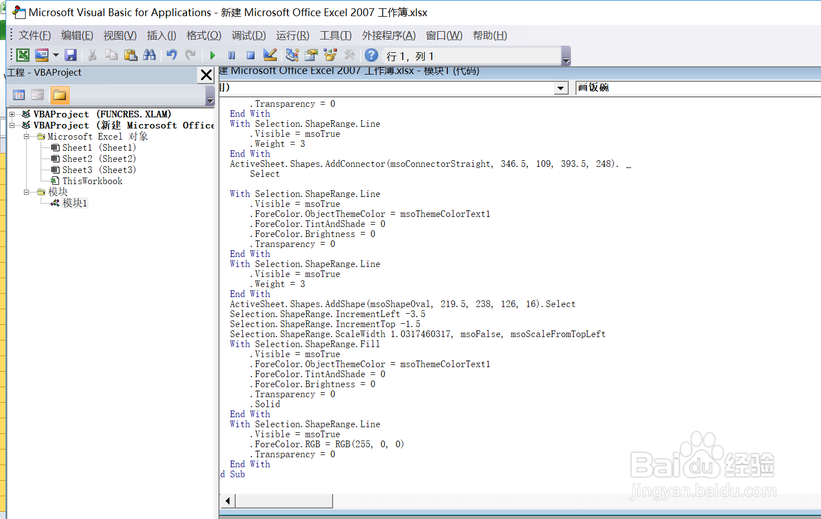821x519 pixels.
Task: Click the code window horizontal scrollbar thumb
Action: tap(284, 501)
